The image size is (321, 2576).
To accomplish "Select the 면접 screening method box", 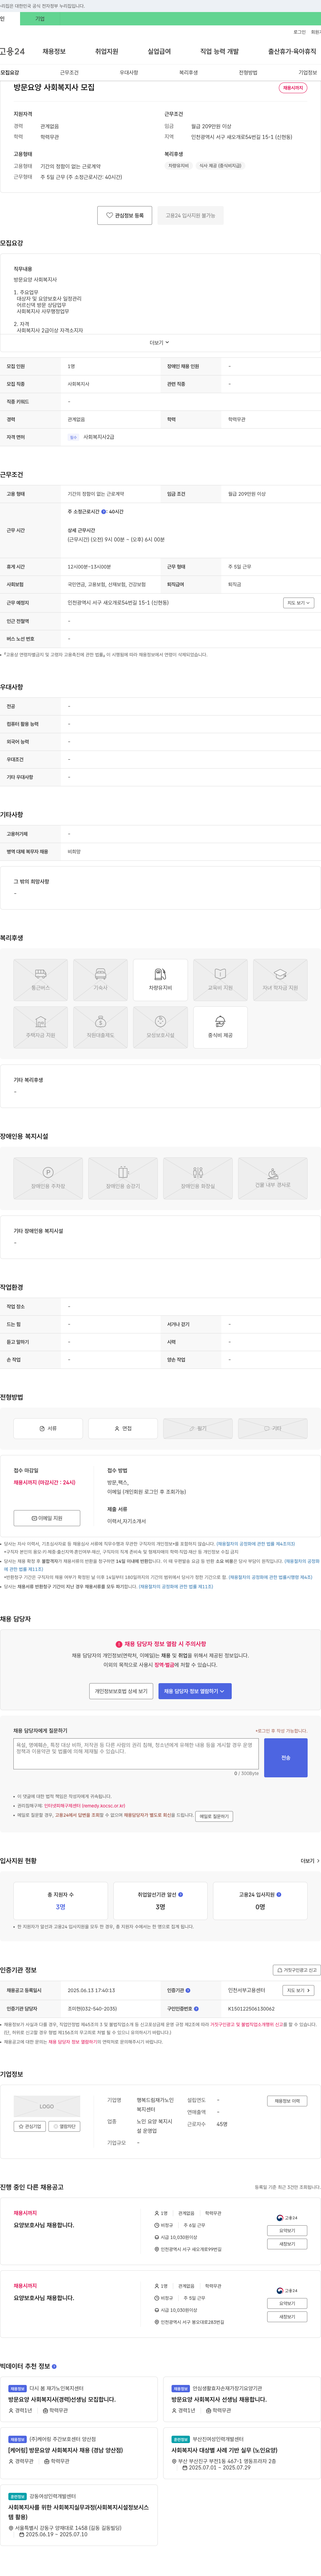I will [123, 1428].
